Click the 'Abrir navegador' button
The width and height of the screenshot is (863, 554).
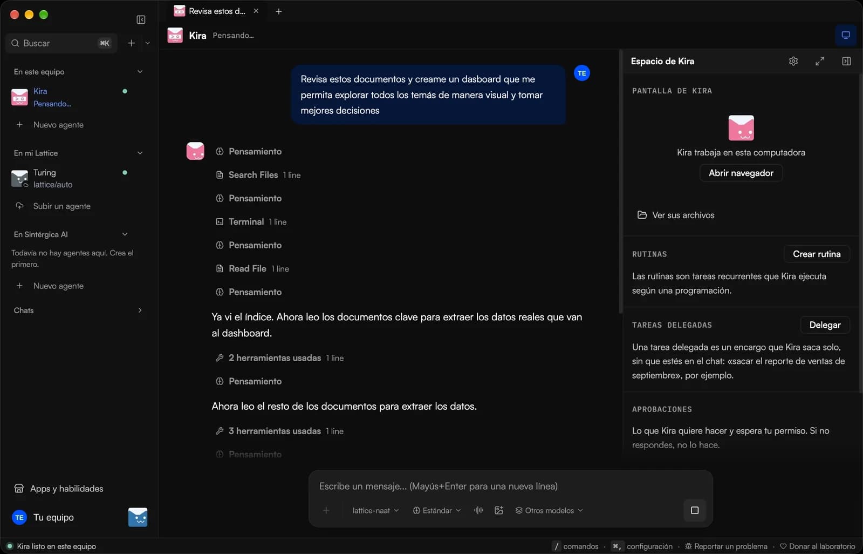click(x=741, y=173)
